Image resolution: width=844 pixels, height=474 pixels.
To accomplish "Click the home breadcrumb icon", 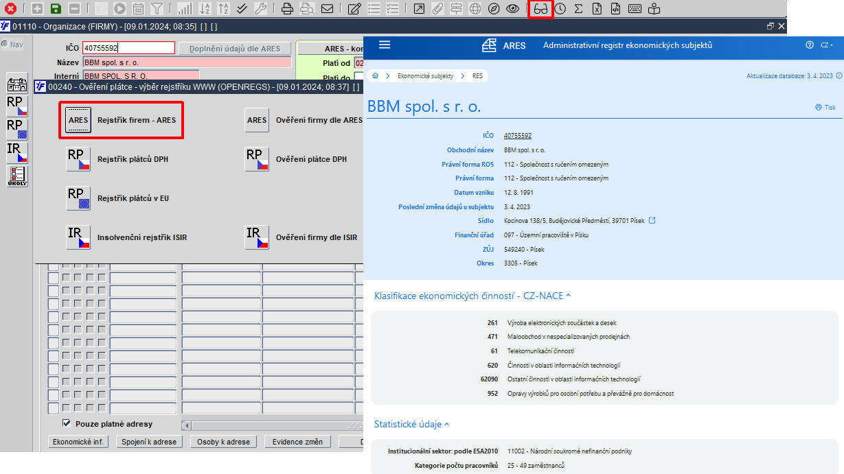I will (x=376, y=76).
